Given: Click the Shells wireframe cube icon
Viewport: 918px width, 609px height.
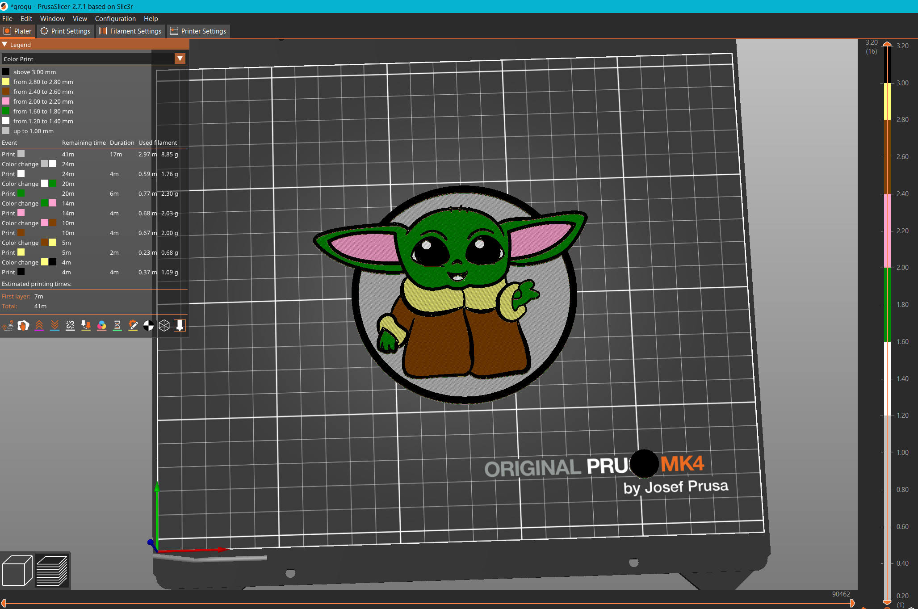Looking at the screenshot, I should coord(164,326).
